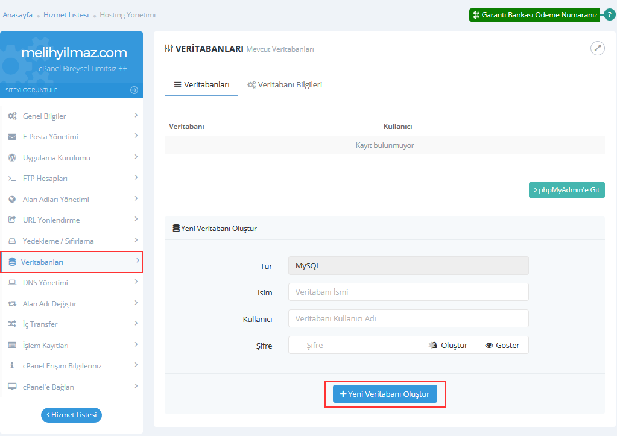Click the Veritabanı İsmi input field
The image size is (617, 436).
click(408, 292)
